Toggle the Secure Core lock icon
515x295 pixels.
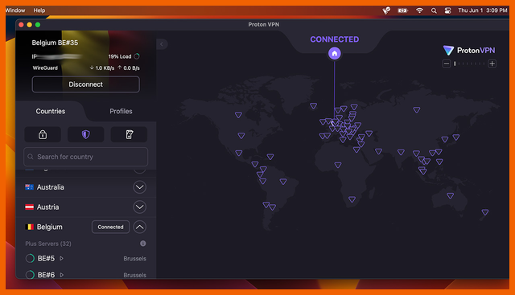click(x=43, y=134)
